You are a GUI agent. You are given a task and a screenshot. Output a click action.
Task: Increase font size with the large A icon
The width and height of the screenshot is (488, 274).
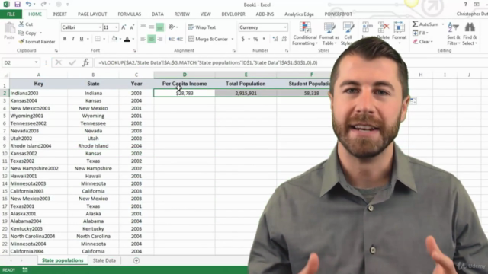[x=124, y=27]
